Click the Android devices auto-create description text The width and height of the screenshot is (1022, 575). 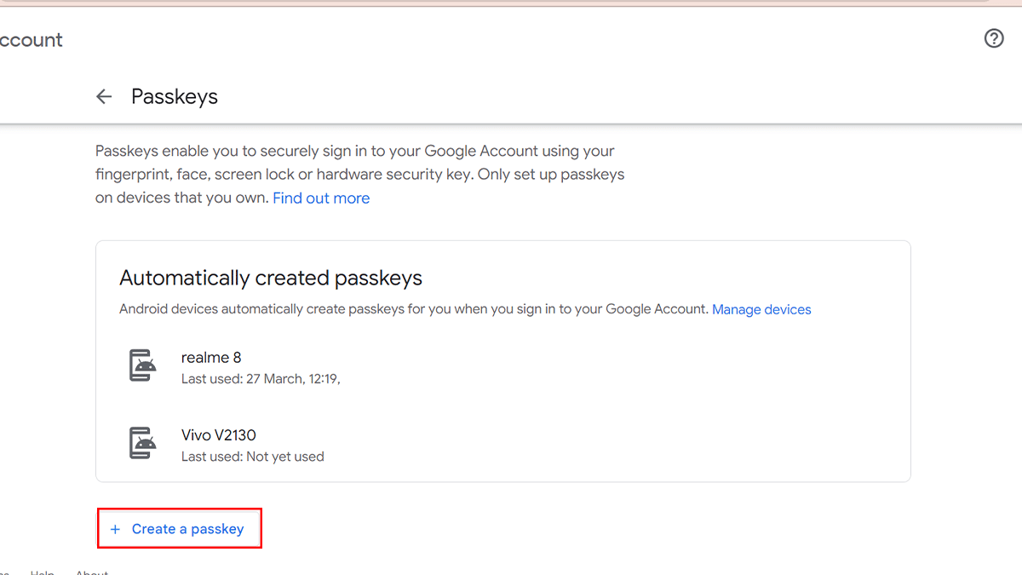(x=413, y=310)
